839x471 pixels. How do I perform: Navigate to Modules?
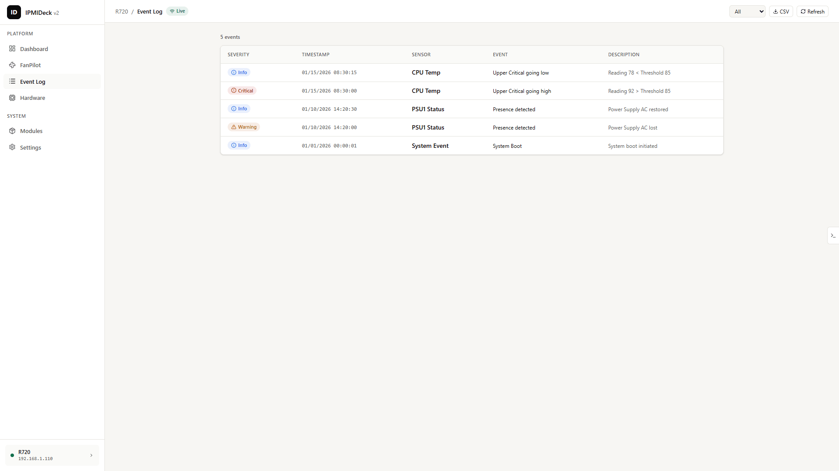click(52, 131)
